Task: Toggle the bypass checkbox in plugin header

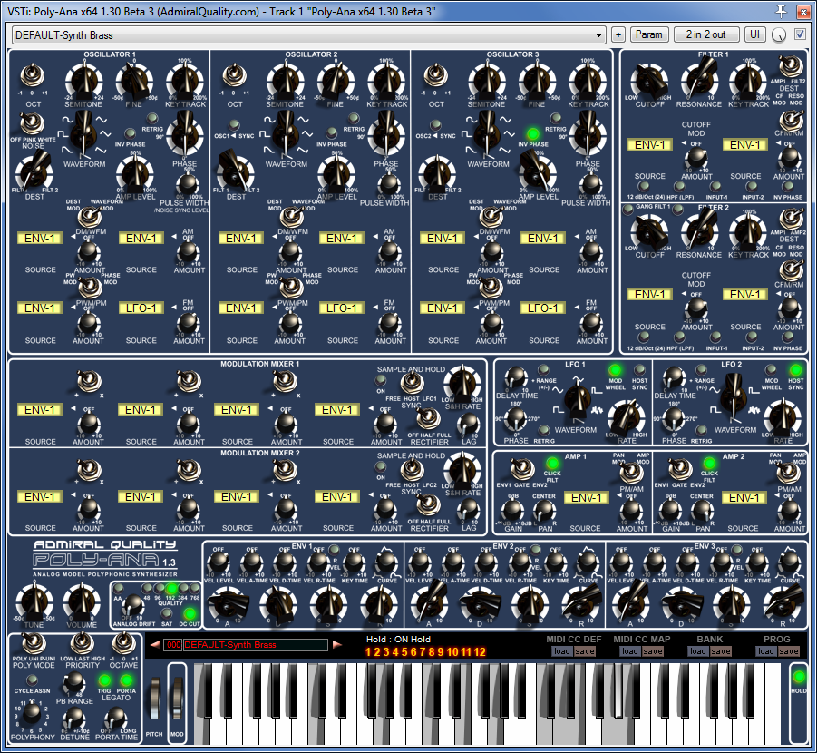Action: (x=800, y=34)
